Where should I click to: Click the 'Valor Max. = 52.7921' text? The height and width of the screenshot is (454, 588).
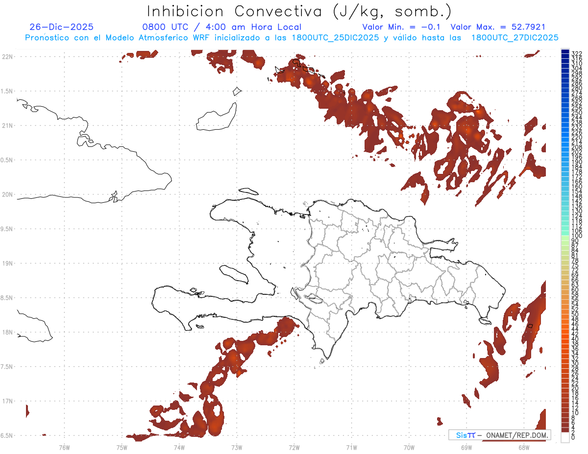498,27
